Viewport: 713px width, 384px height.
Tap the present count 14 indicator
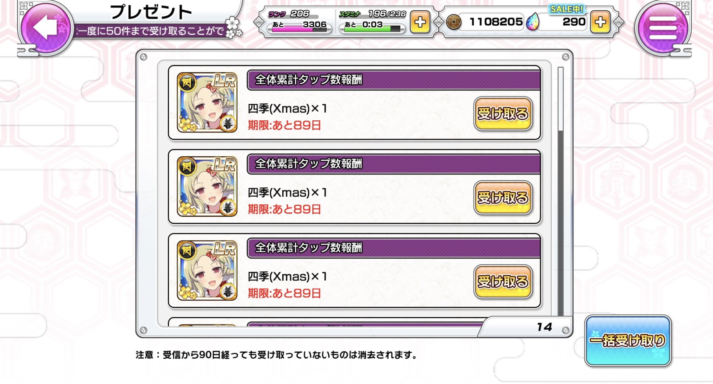(544, 327)
